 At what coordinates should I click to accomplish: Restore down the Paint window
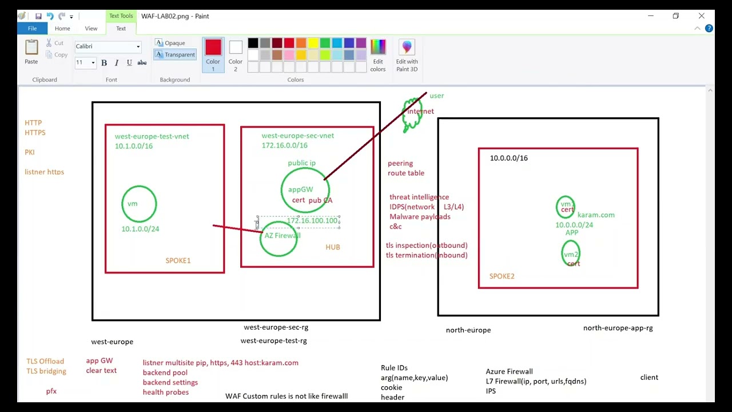click(x=675, y=16)
